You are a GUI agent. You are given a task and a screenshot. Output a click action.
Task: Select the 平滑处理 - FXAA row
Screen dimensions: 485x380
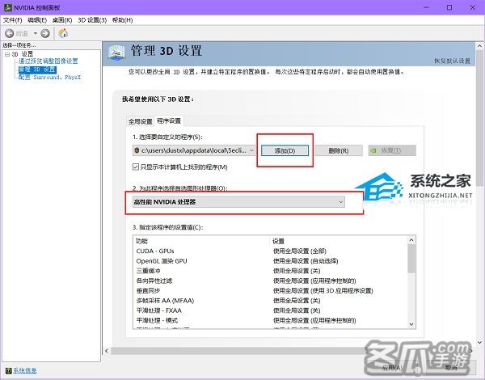[272, 310]
